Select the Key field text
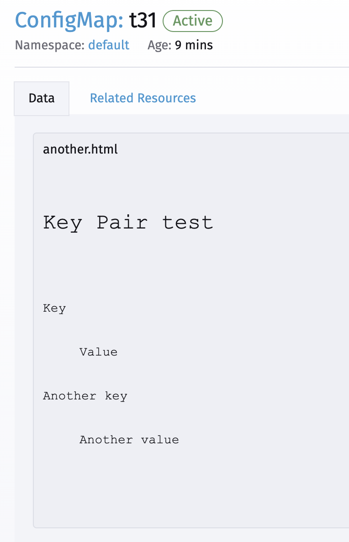Image resolution: width=349 pixels, height=542 pixels. click(54, 308)
